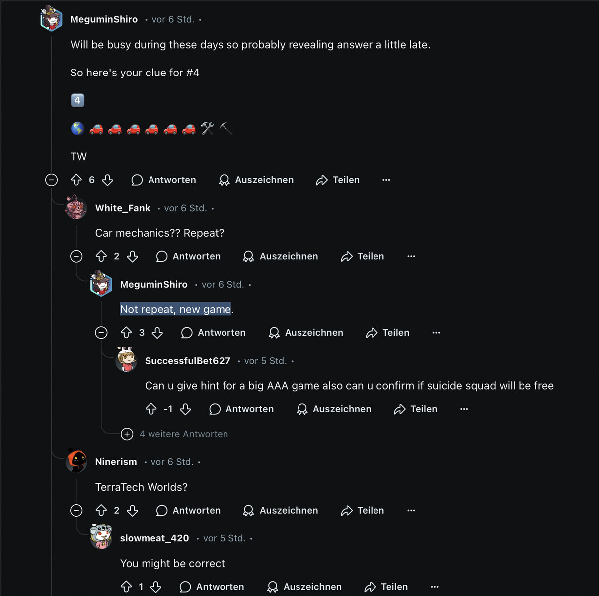Open more options on SuccessfulBet627's comment

pos(464,409)
